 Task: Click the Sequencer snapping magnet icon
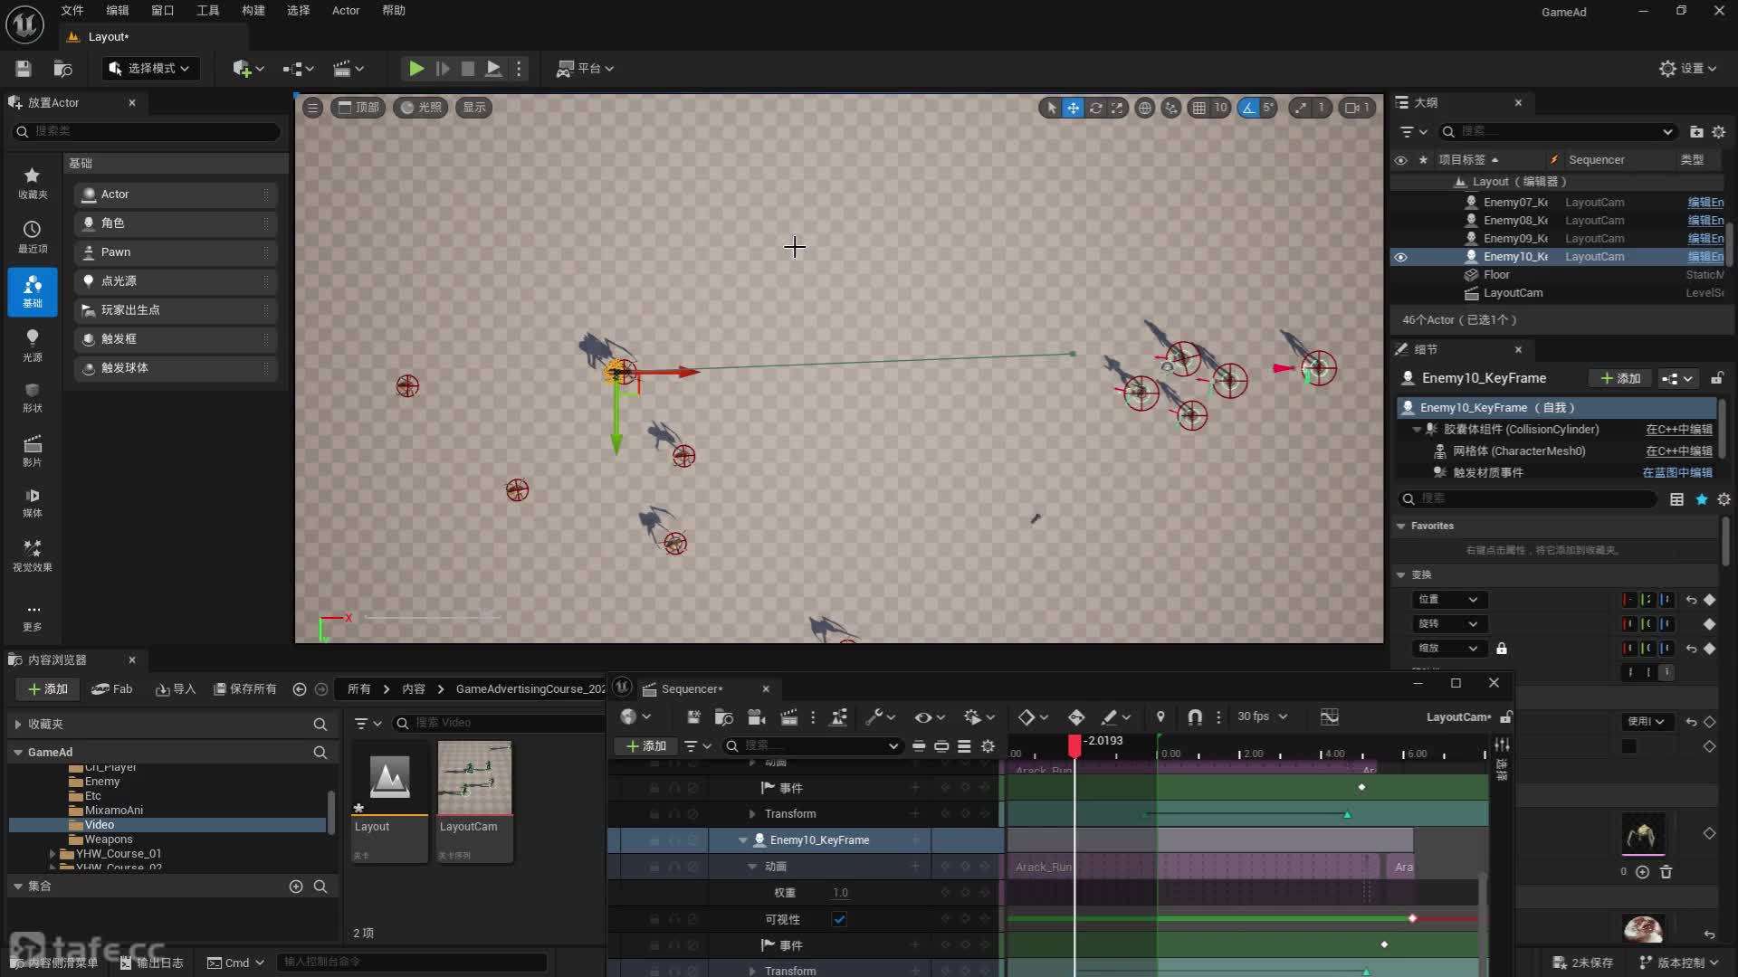coord(1195,716)
